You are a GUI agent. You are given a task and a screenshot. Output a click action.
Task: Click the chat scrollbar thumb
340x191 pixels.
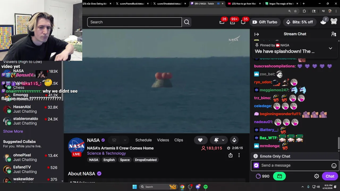[338, 143]
